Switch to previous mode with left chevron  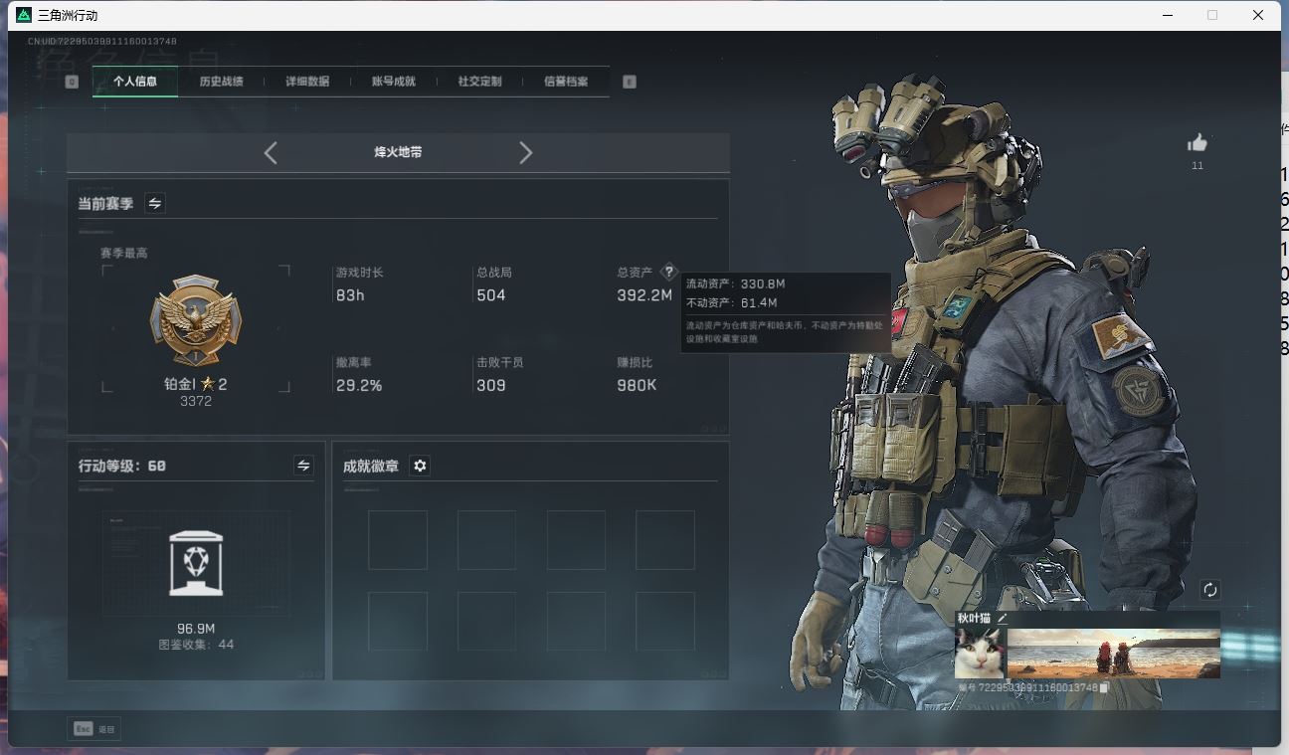pyautogui.click(x=271, y=152)
